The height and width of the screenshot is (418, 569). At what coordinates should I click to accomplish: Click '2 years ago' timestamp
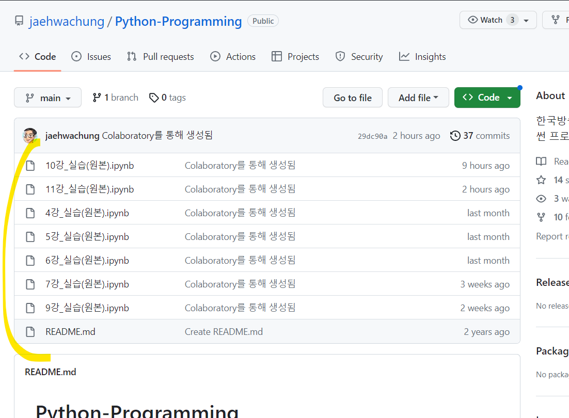pos(486,332)
